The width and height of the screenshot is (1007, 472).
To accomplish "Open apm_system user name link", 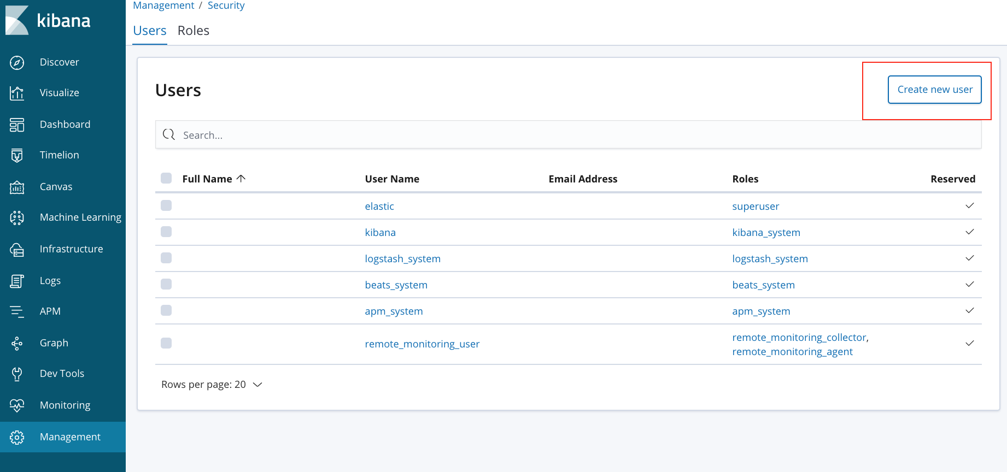I will (394, 311).
